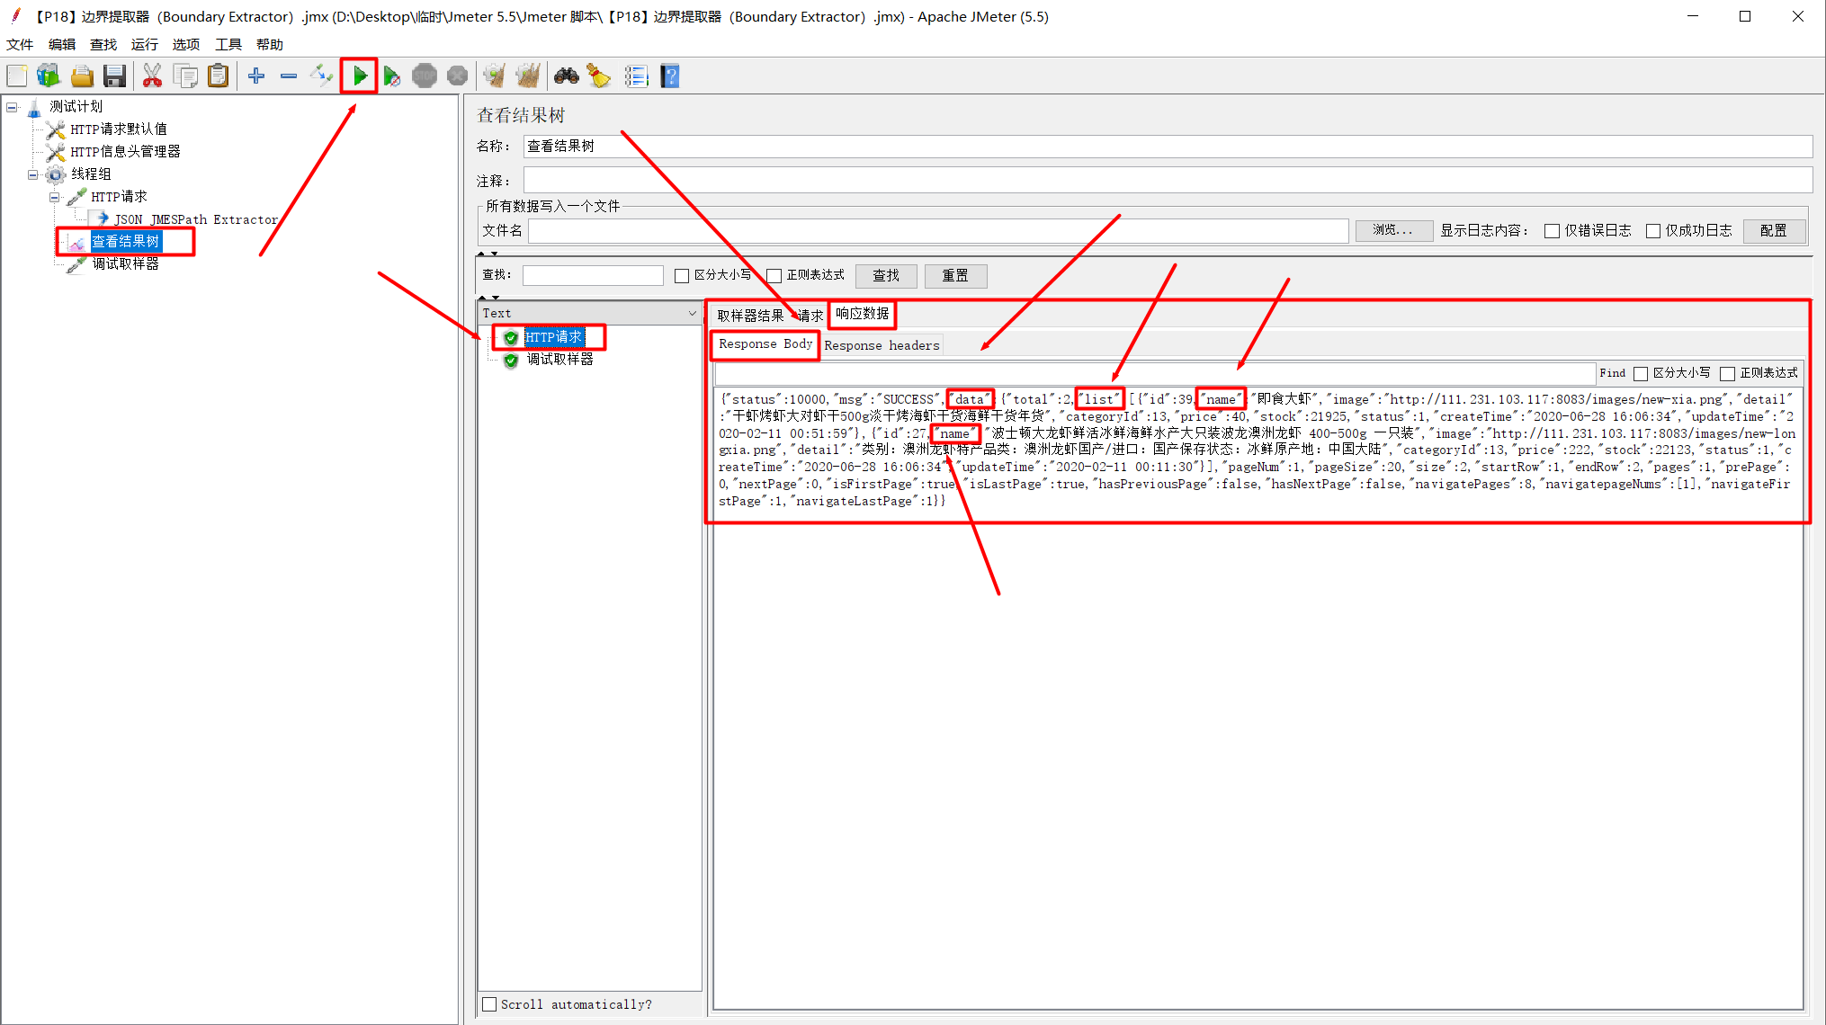Switch to 取样器结果 tab
1826x1025 pixels.
[750, 316]
